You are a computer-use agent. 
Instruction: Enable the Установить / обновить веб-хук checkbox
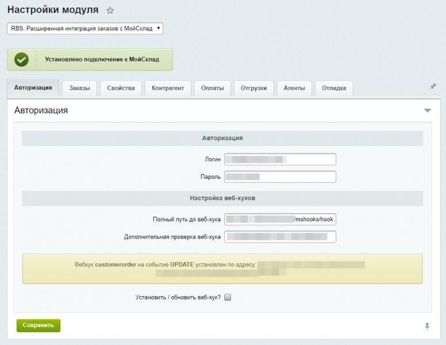point(227,297)
